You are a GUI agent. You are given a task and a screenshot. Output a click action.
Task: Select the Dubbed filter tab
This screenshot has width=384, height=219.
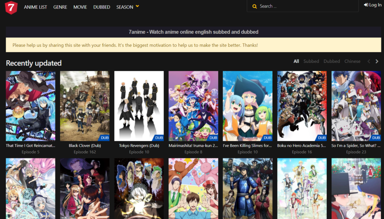(331, 61)
